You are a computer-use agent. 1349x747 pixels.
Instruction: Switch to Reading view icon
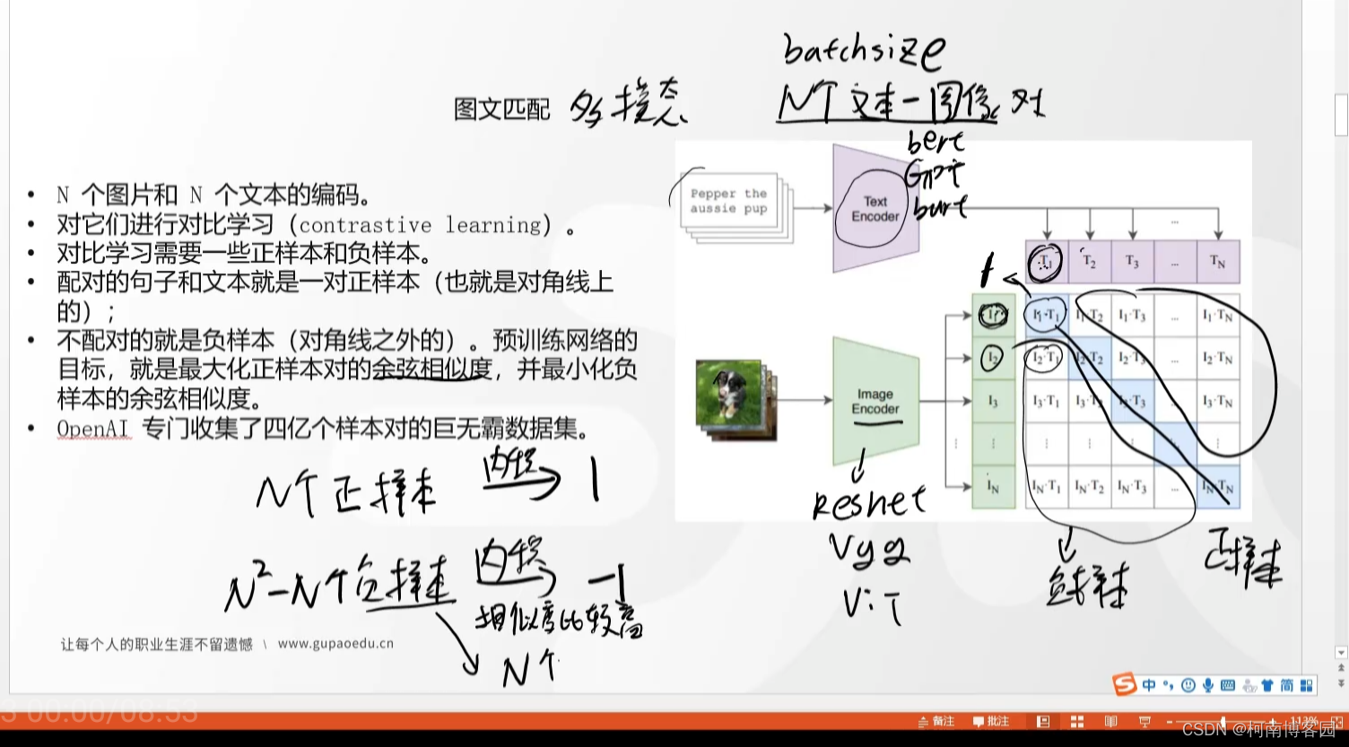point(1110,721)
